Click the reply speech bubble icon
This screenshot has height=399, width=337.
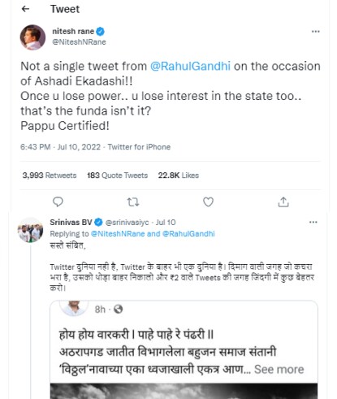click(58, 202)
